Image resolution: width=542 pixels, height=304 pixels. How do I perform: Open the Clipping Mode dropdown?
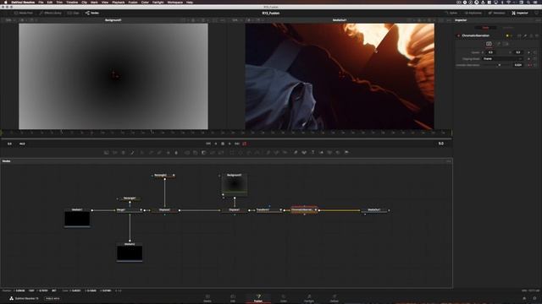pyautogui.click(x=503, y=59)
